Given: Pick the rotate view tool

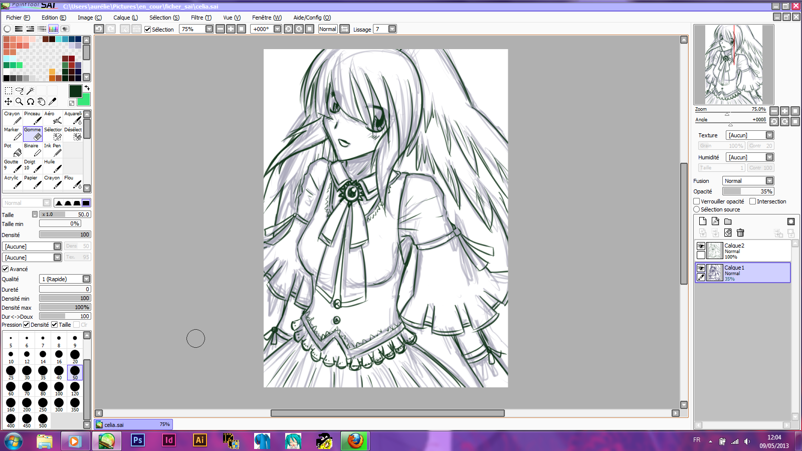Looking at the screenshot, I should [x=31, y=102].
